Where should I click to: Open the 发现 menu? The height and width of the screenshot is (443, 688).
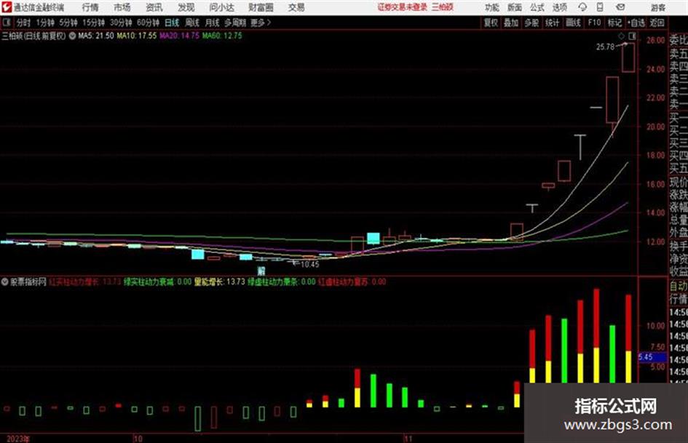pos(186,7)
